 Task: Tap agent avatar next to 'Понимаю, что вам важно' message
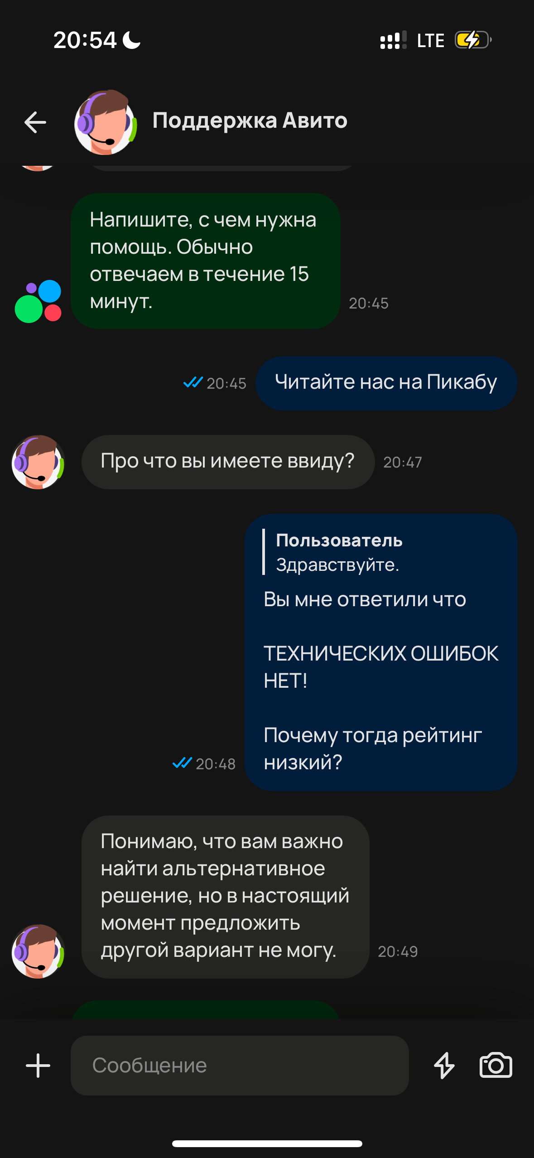tap(38, 951)
